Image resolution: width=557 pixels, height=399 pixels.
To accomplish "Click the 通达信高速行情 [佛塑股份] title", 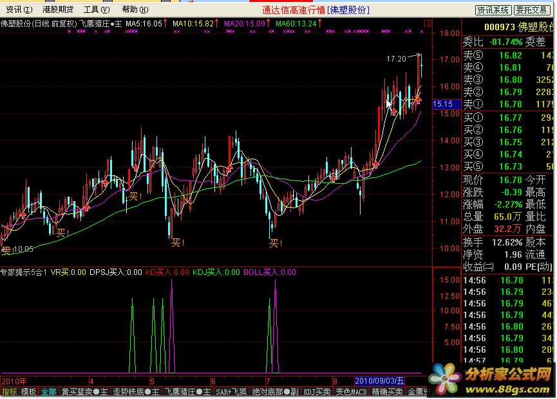I will [316, 10].
